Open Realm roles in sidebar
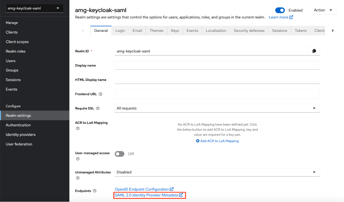The height and width of the screenshot is (202, 344). 35,51
